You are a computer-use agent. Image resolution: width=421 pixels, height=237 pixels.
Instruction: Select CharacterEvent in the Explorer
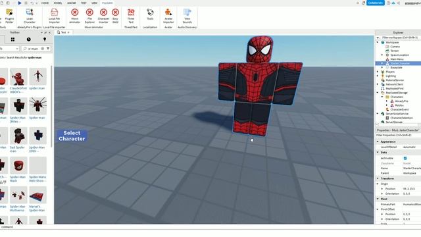point(399,110)
